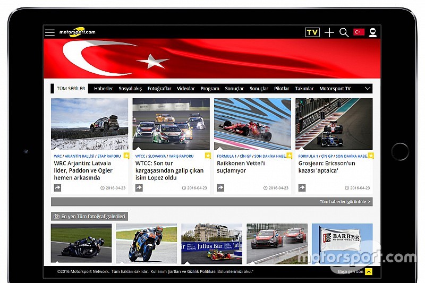Open Grosjean: Ericsson'un kazası headline

click(x=327, y=167)
